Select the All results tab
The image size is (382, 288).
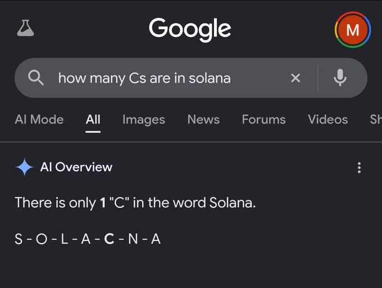pyautogui.click(x=93, y=120)
